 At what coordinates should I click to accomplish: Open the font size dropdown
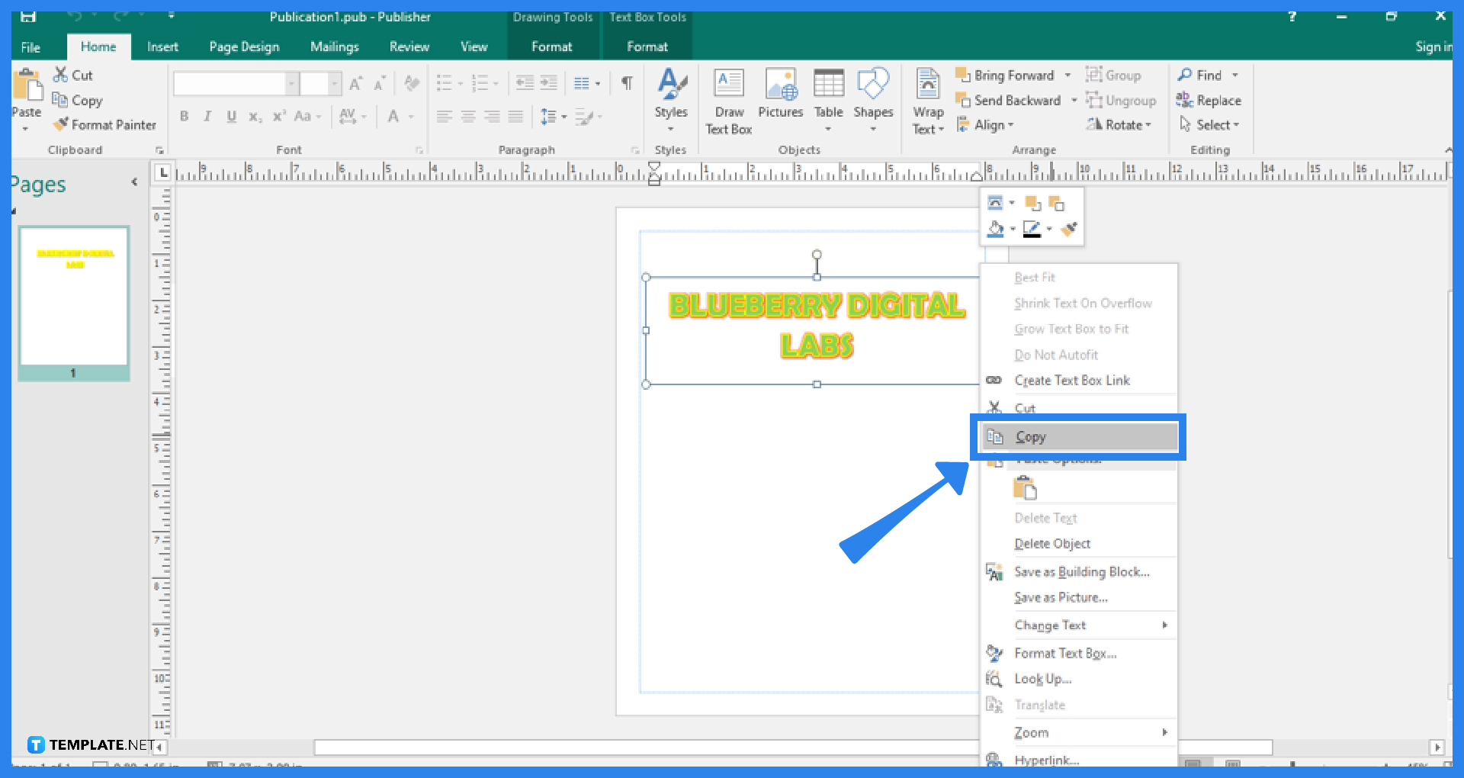coord(334,83)
